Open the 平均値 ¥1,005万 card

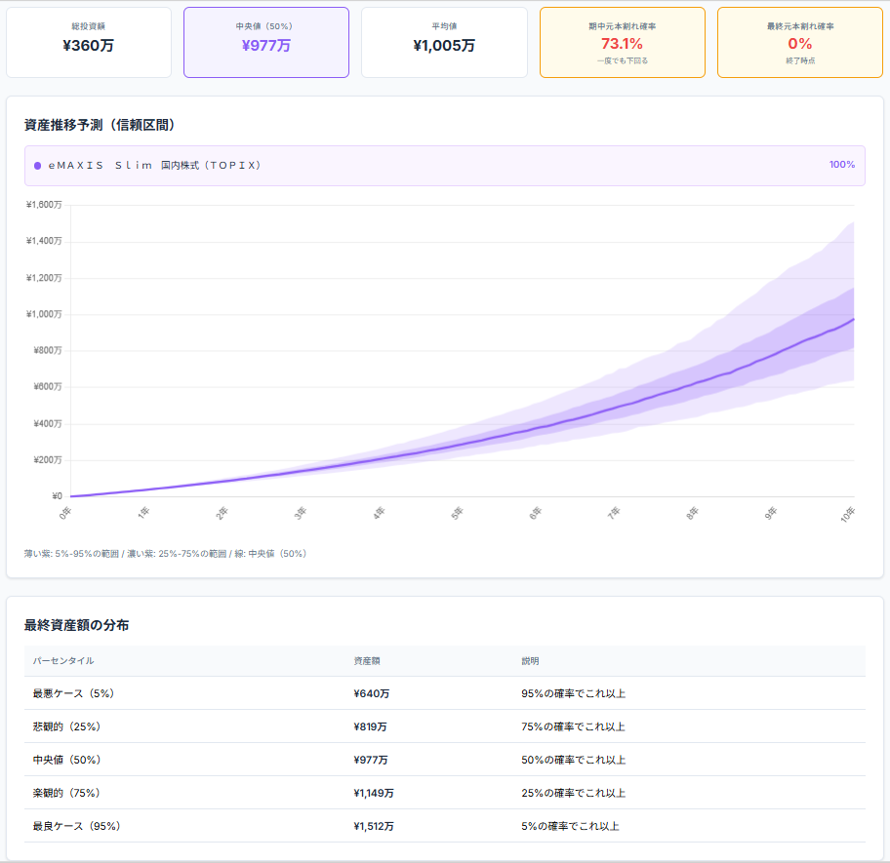point(444,43)
